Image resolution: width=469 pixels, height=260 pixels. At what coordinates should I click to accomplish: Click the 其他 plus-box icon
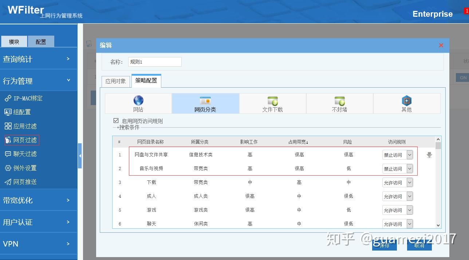tap(406, 100)
